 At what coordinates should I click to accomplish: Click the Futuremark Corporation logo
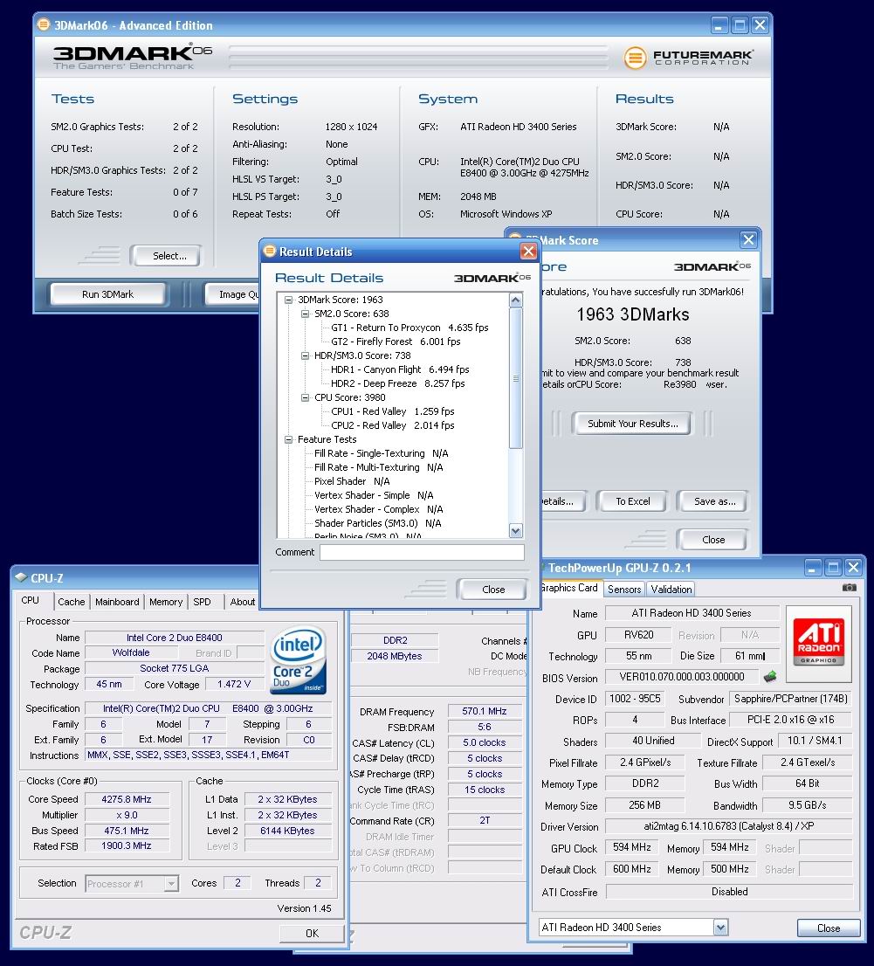pyautogui.click(x=687, y=58)
